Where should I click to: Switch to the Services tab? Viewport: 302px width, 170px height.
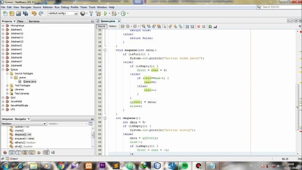point(34,21)
